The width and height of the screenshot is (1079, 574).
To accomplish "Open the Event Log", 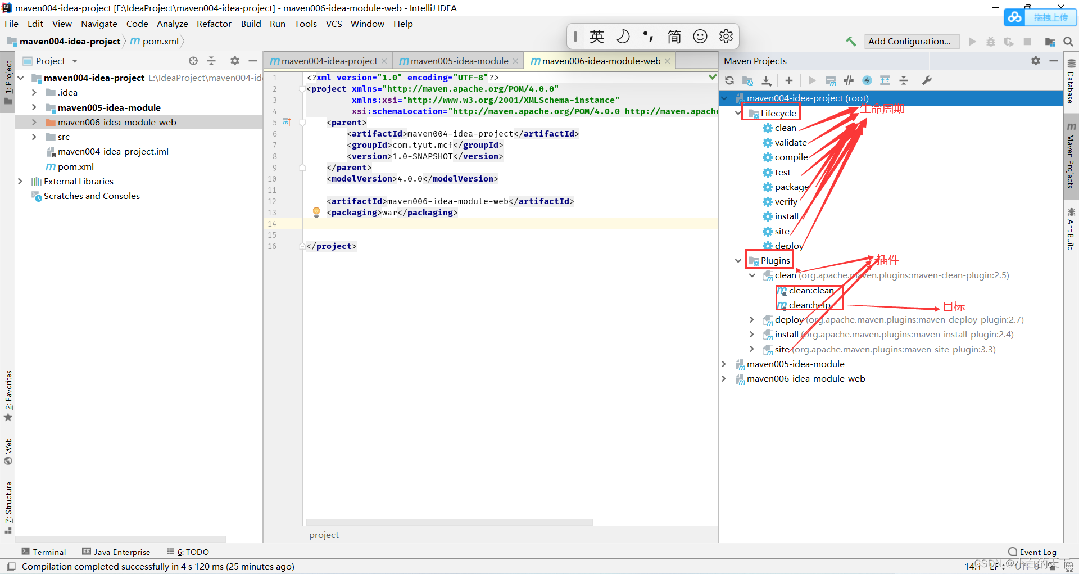I will point(1032,552).
